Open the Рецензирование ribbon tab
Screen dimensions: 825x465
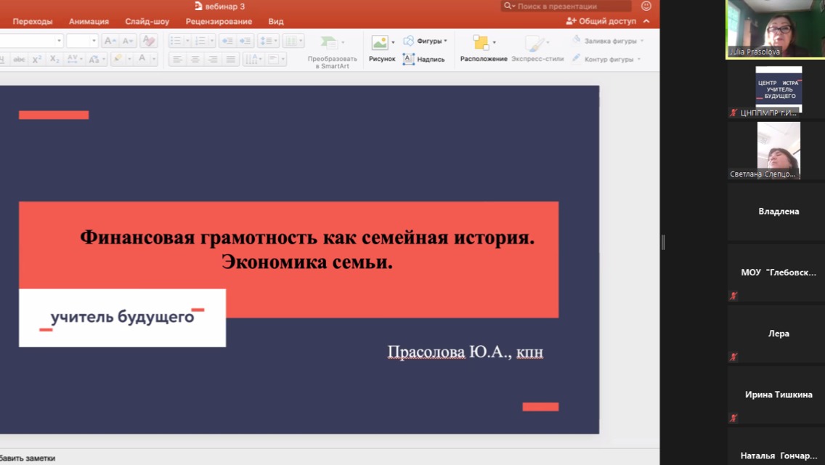click(x=220, y=21)
